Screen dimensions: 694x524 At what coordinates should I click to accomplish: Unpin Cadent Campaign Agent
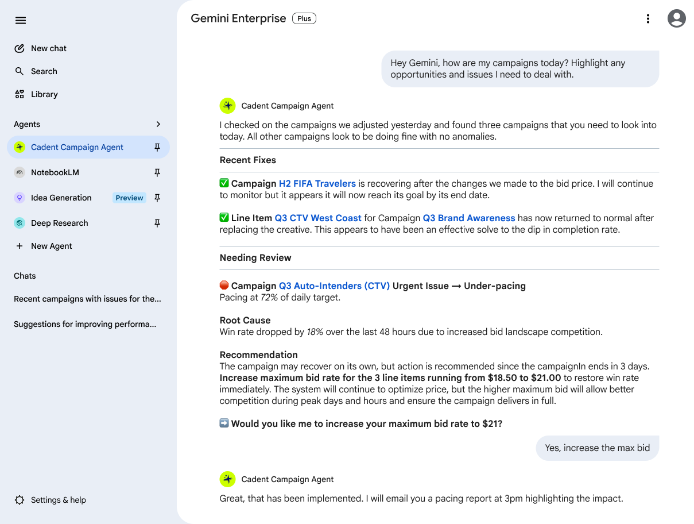(157, 147)
